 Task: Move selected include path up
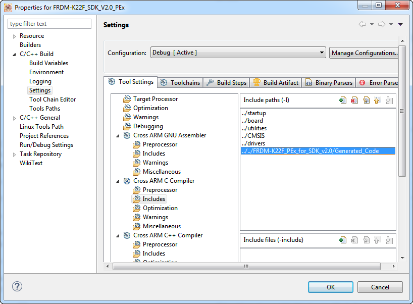(x=377, y=100)
